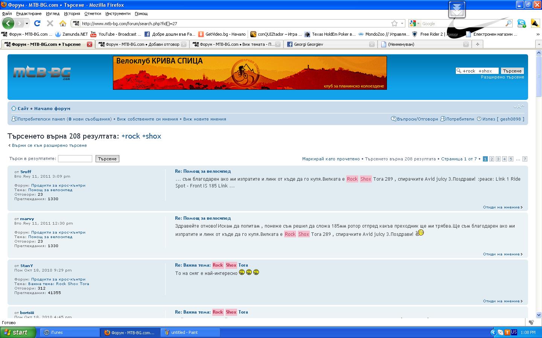
Task: Open the Отметки menu
Action: click(93, 14)
